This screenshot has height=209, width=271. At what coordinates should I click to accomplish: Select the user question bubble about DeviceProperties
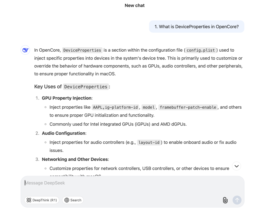coord(196,26)
